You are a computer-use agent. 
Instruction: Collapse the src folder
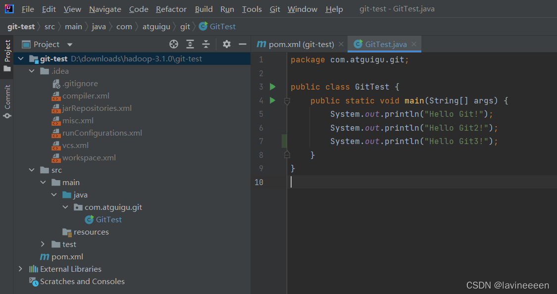tap(32, 170)
